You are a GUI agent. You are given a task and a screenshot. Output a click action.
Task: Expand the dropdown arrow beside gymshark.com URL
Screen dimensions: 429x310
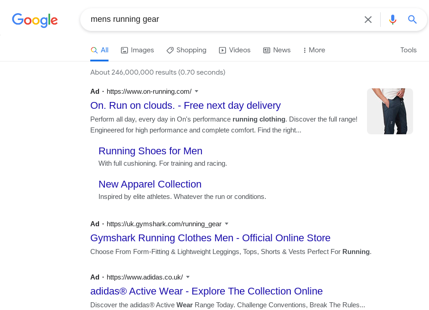pyautogui.click(x=226, y=224)
